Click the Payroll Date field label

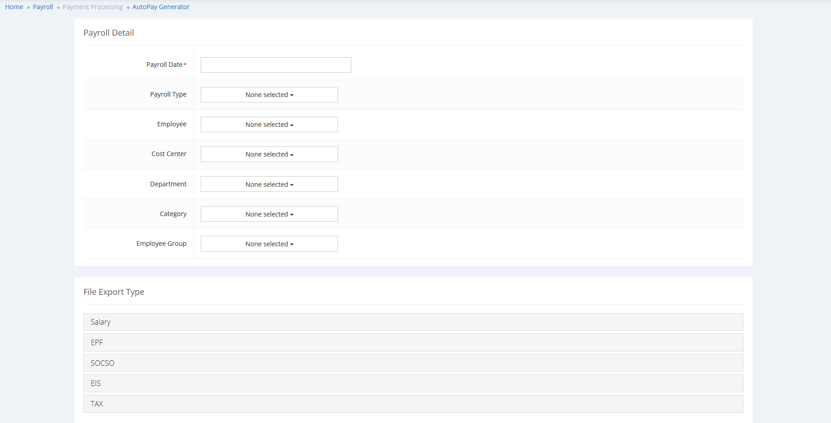tap(164, 65)
